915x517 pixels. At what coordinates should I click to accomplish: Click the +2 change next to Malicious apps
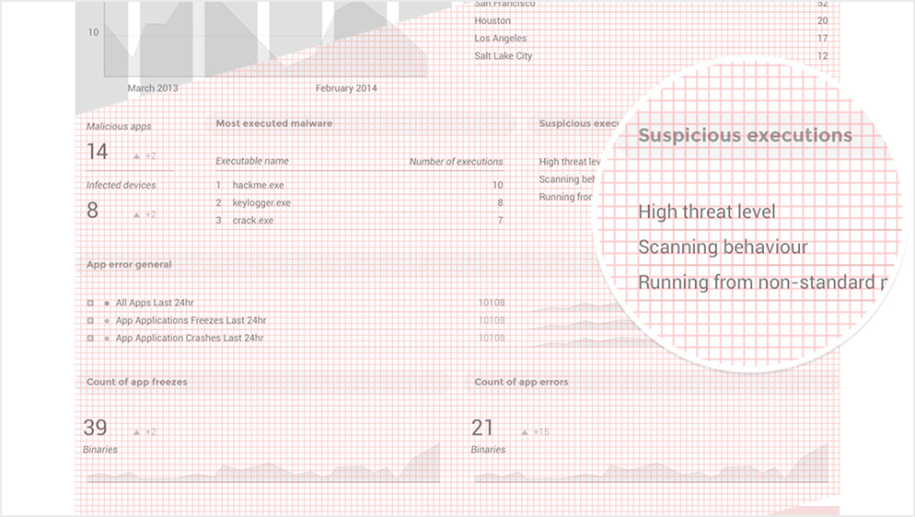tap(151, 156)
